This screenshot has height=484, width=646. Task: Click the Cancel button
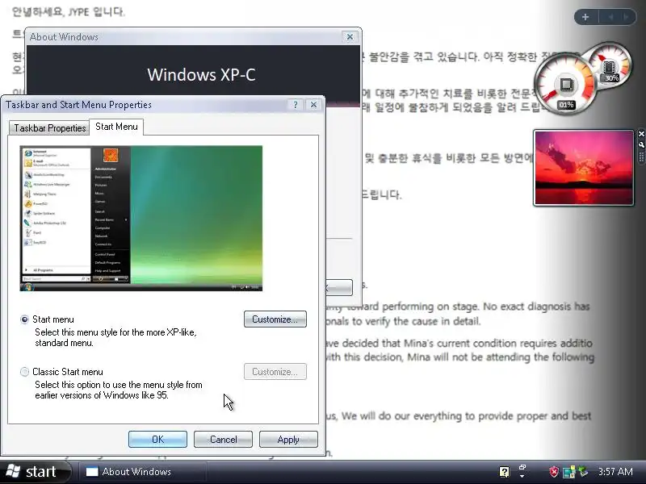[x=223, y=440]
